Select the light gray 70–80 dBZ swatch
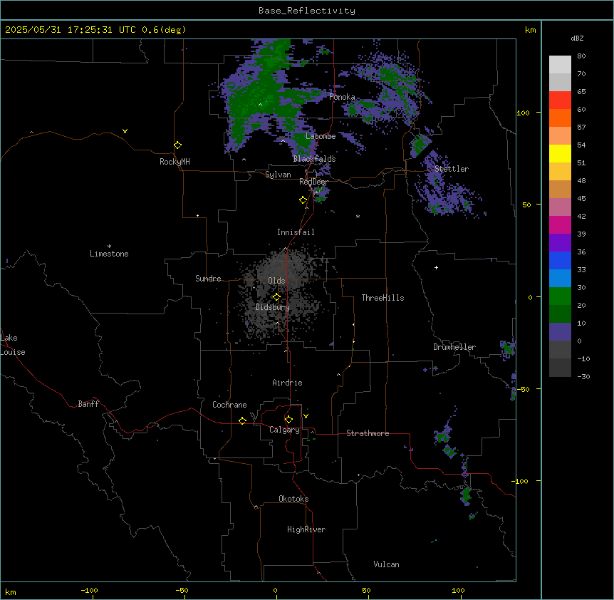 pyautogui.click(x=560, y=65)
